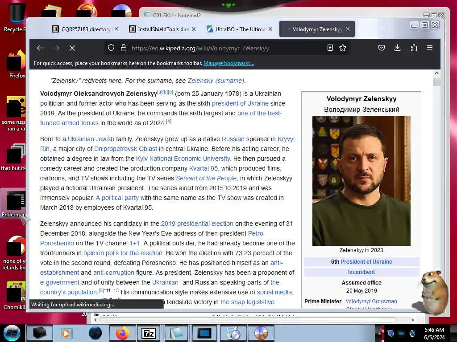Close the InstallShieldTools directory tab
This screenshot has height=342, width=457.
pos(194,29)
